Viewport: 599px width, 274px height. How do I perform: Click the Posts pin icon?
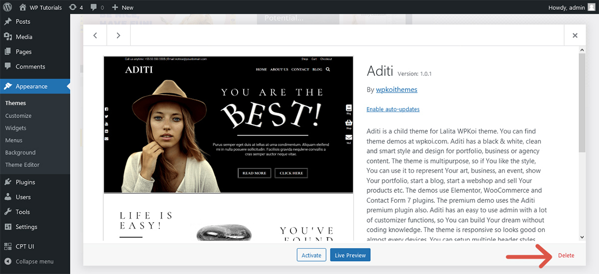(8, 21)
